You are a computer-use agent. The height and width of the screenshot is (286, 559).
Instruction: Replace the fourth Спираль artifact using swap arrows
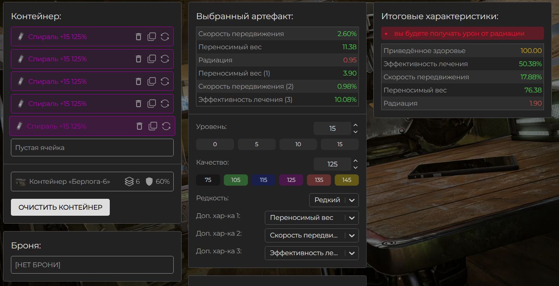(x=165, y=104)
